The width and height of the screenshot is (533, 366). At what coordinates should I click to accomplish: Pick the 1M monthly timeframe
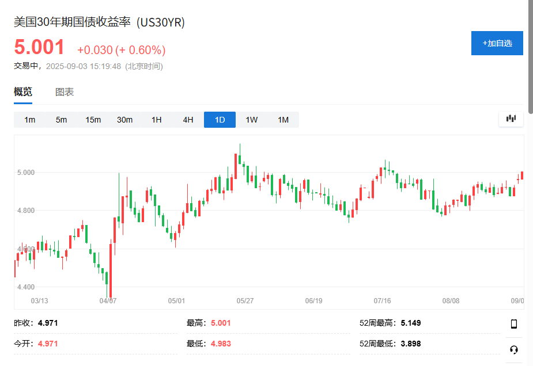tap(283, 120)
